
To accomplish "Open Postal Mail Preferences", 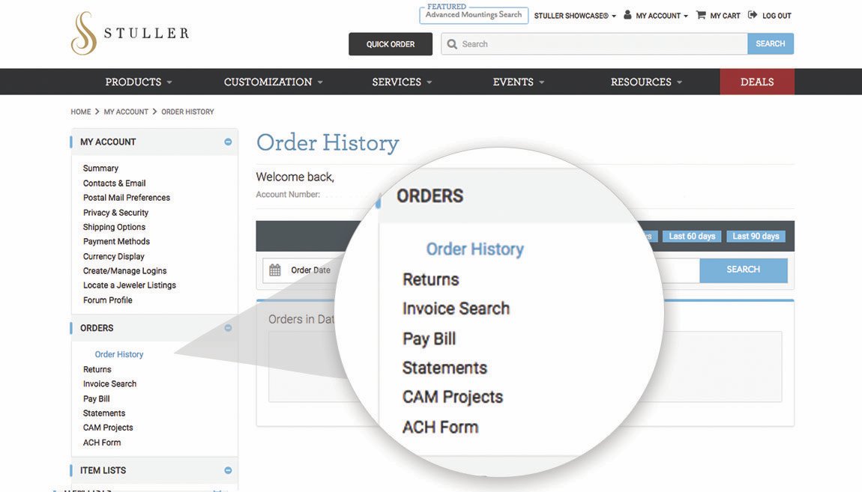I will (x=127, y=197).
